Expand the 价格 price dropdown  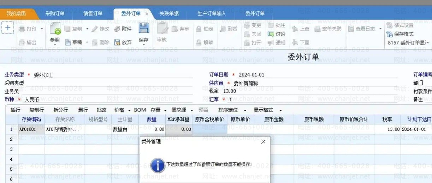[129, 110]
